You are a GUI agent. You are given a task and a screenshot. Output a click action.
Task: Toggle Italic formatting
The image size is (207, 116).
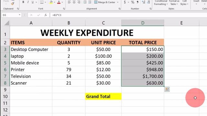pyautogui.click(x=28, y=2)
